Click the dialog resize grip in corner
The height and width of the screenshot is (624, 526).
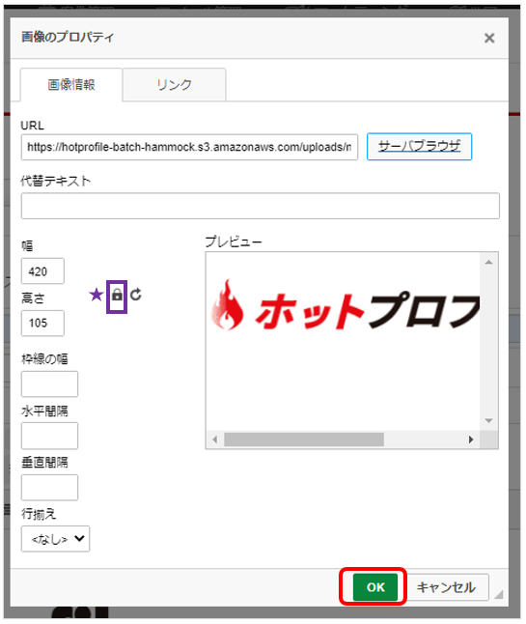tap(499, 595)
